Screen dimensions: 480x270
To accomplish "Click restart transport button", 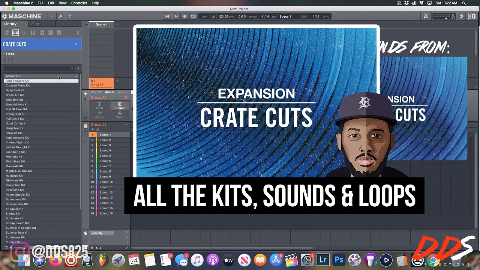I will point(167,16).
